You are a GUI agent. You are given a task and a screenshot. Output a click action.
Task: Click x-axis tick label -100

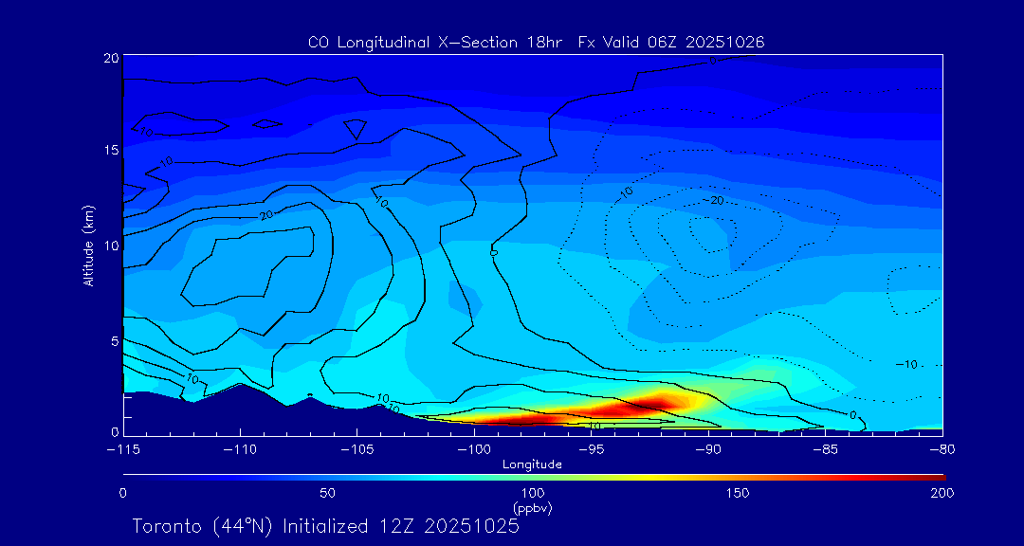click(x=474, y=449)
